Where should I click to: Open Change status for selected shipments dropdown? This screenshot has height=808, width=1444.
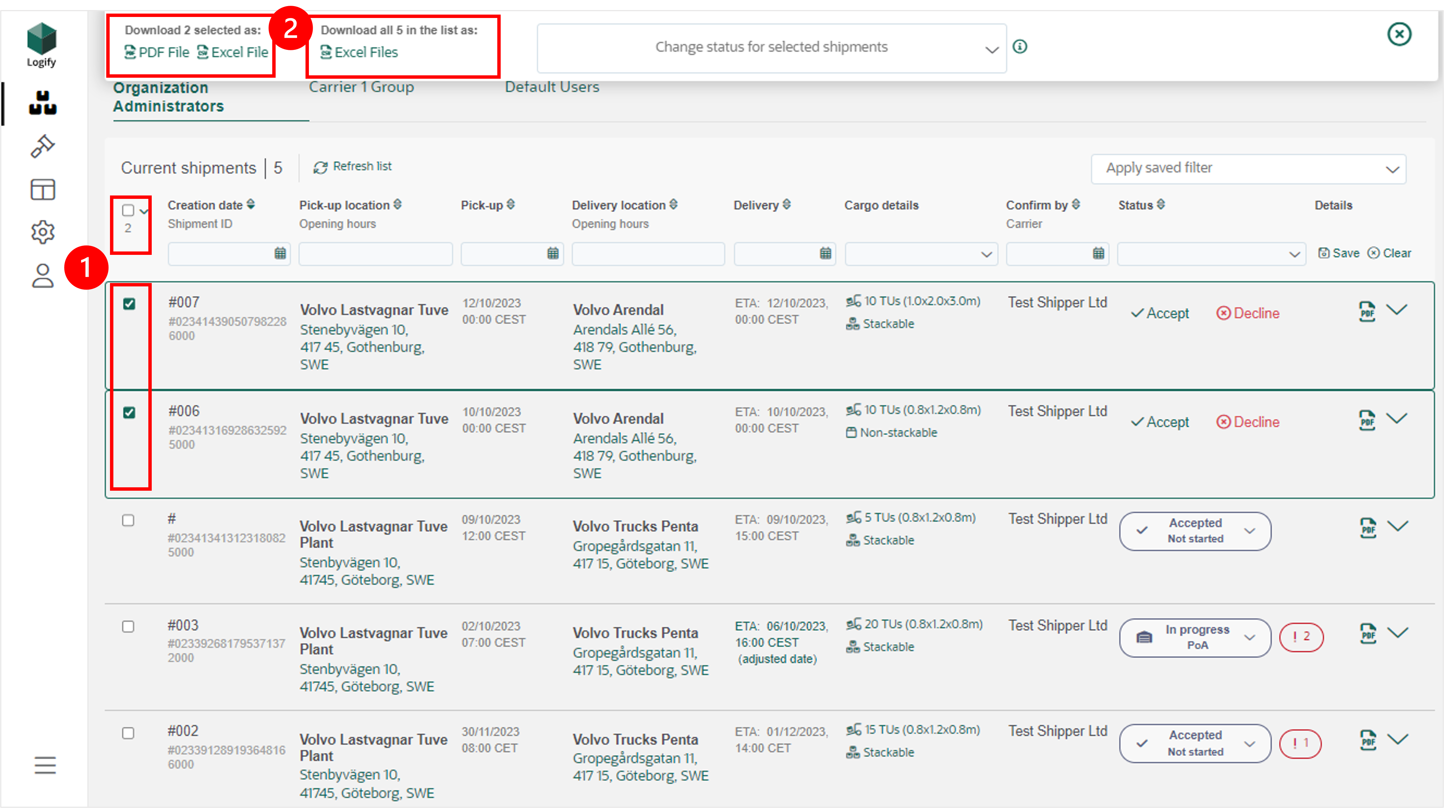(x=772, y=48)
